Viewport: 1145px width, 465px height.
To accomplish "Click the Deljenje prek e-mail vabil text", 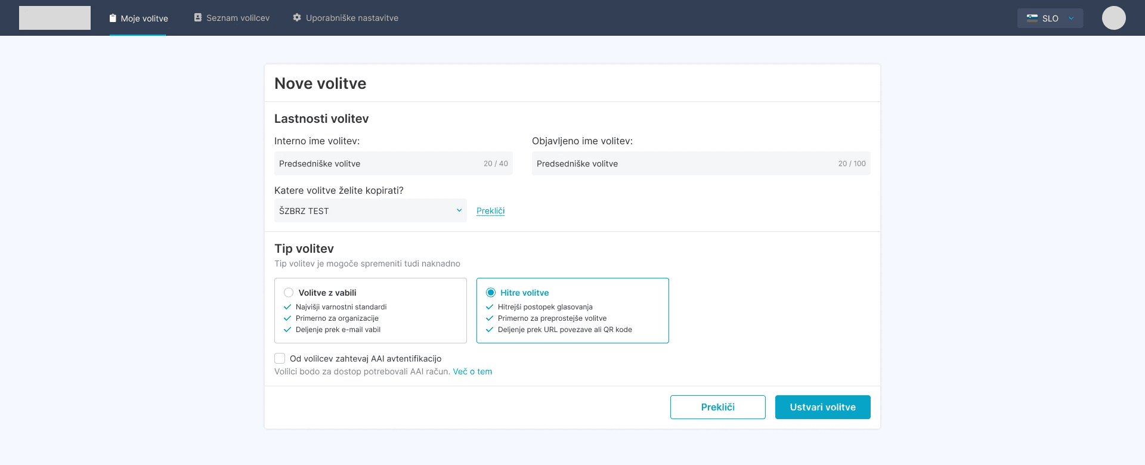I will pos(338,330).
